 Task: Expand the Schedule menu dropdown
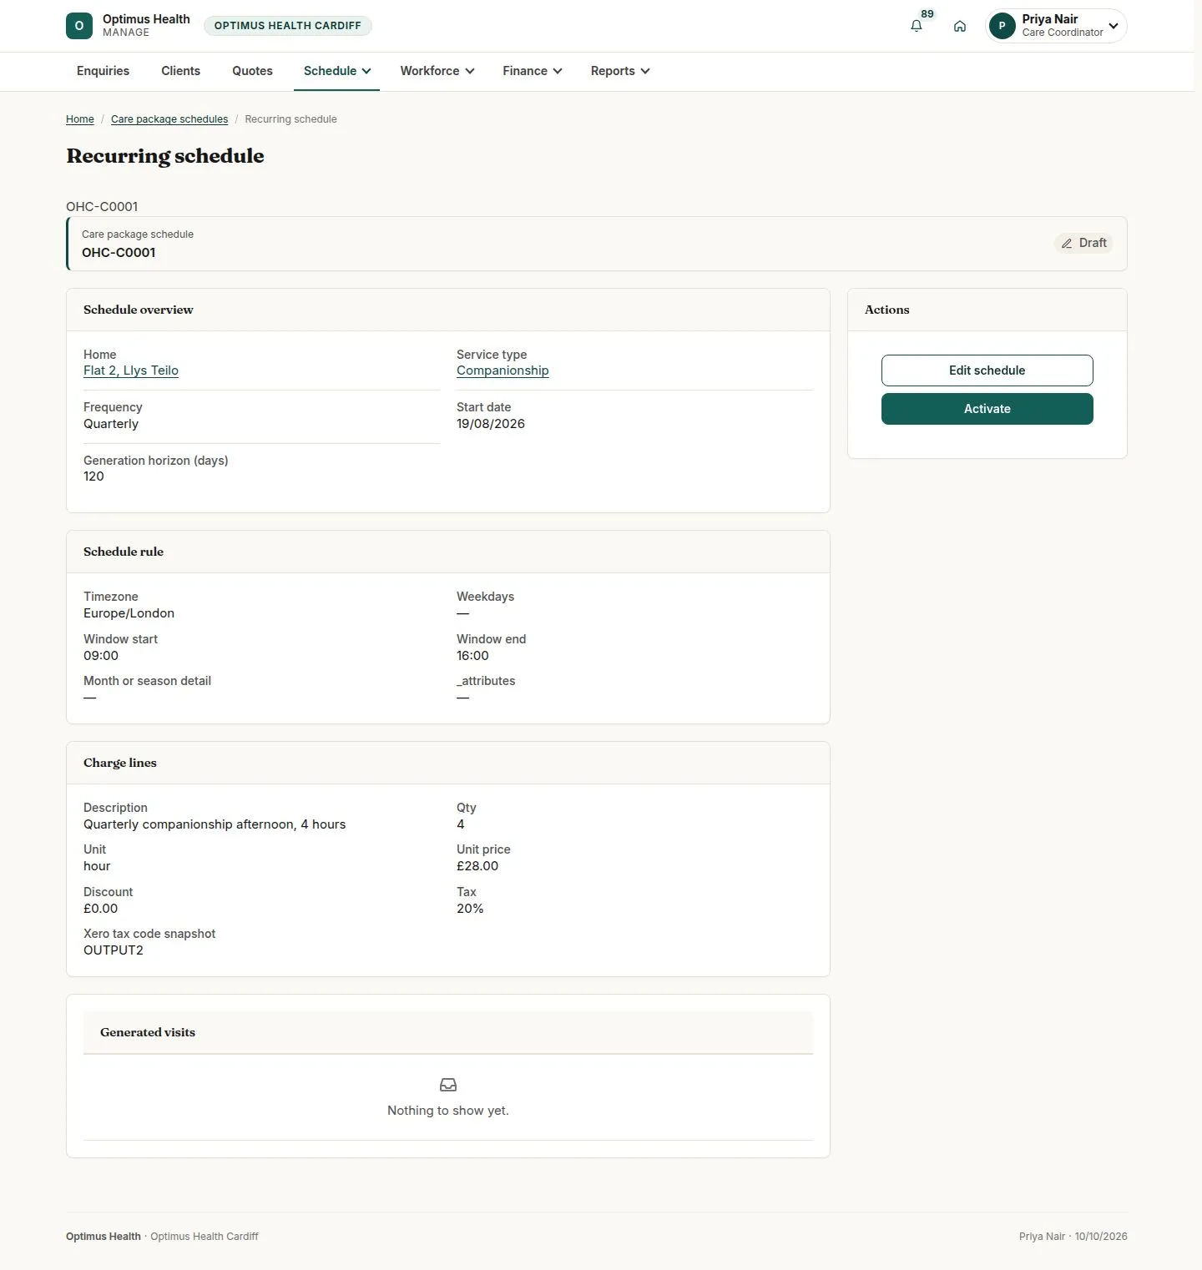337,71
